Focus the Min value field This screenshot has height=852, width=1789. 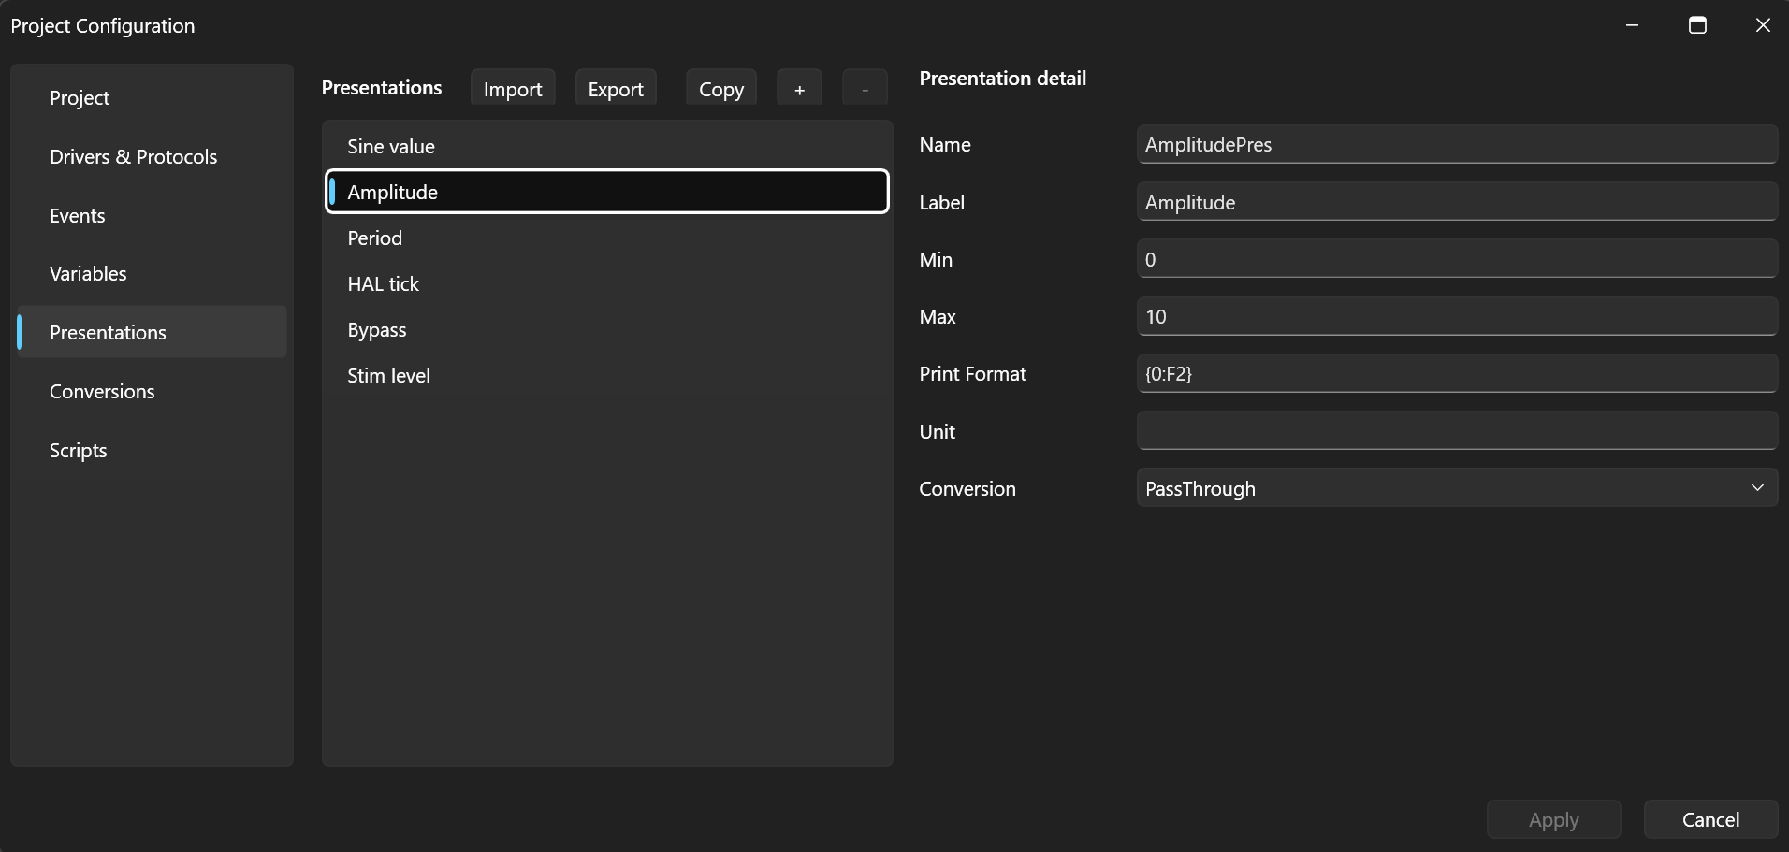[1457, 259]
